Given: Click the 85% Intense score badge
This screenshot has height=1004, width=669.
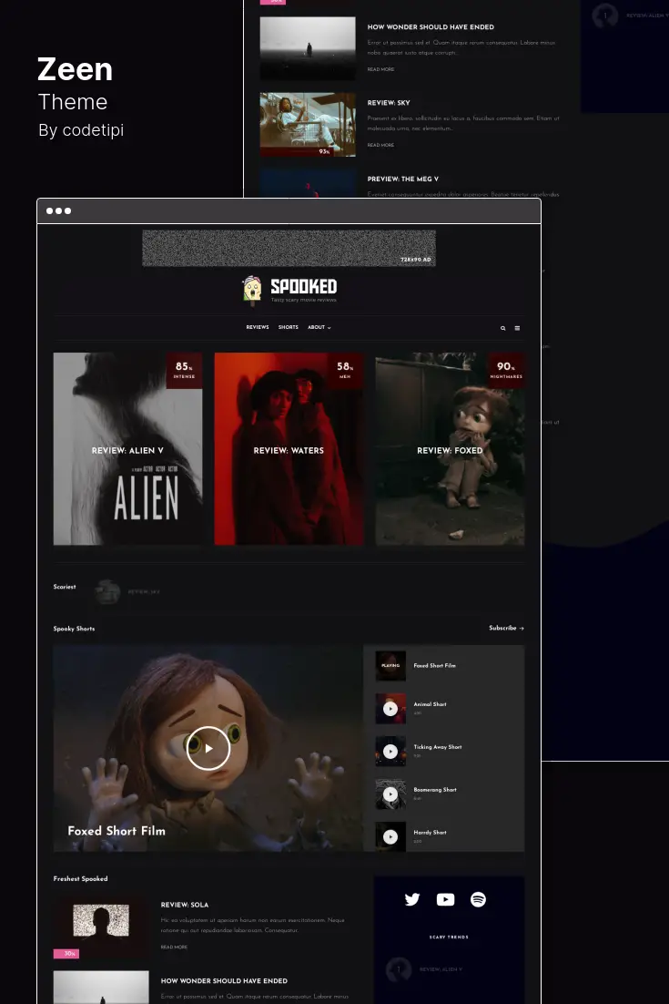Looking at the screenshot, I should [184, 370].
